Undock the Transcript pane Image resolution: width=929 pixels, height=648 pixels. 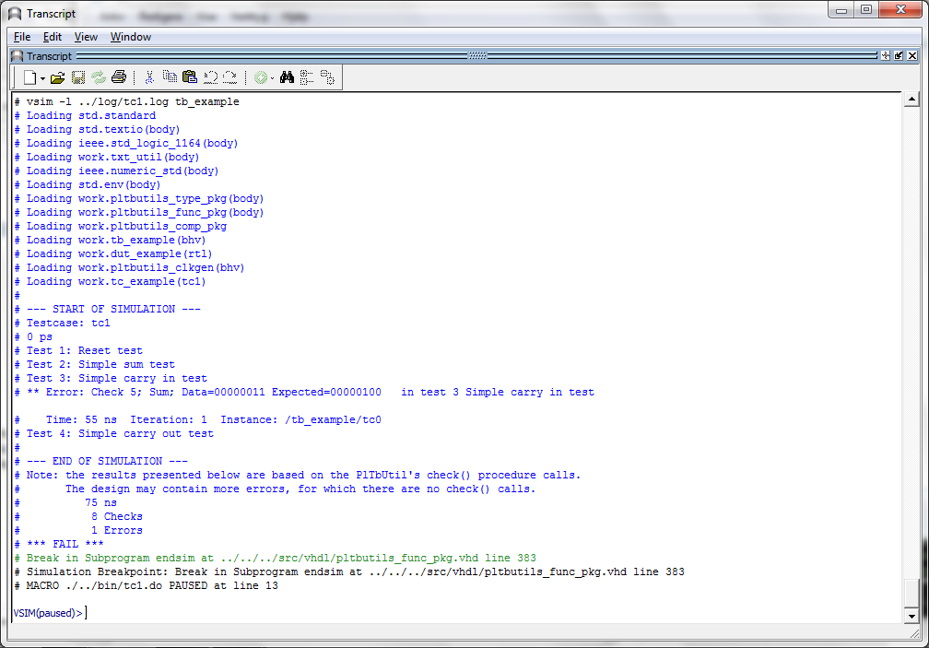pyautogui.click(x=900, y=56)
